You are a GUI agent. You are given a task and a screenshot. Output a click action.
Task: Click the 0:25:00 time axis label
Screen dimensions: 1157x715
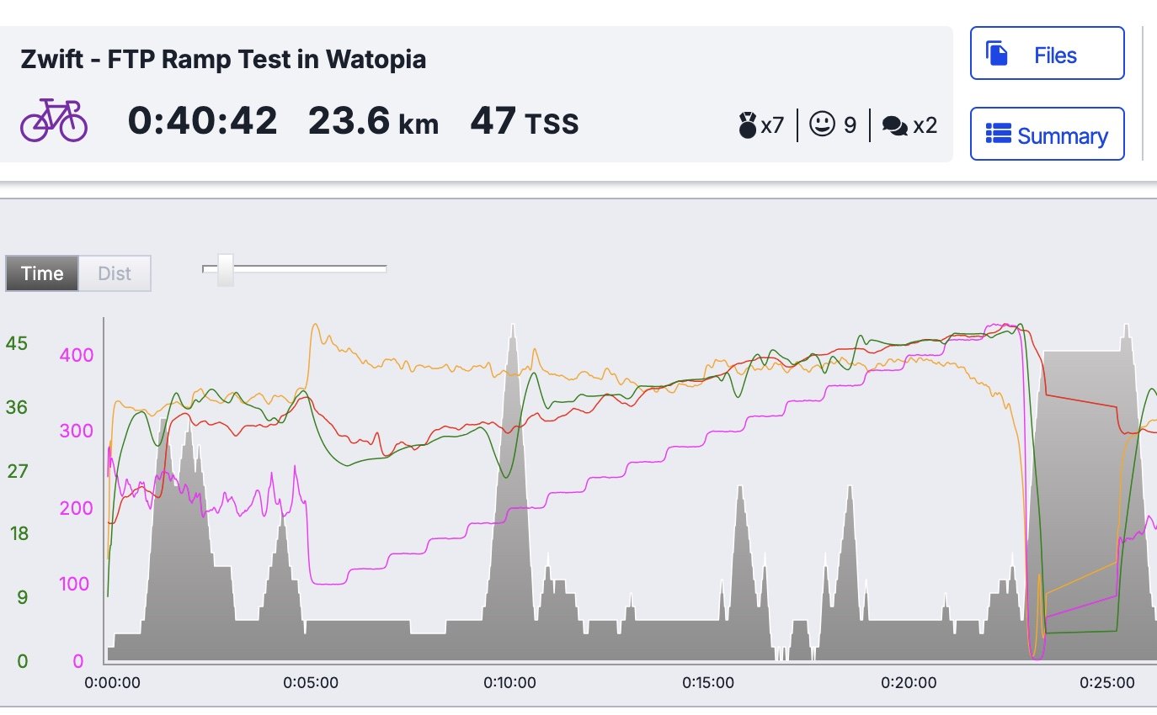[x=1109, y=682]
